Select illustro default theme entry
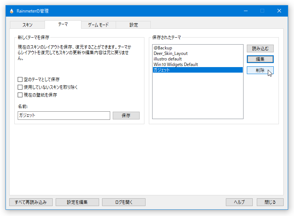This screenshot has height=216, width=294. 197,59
